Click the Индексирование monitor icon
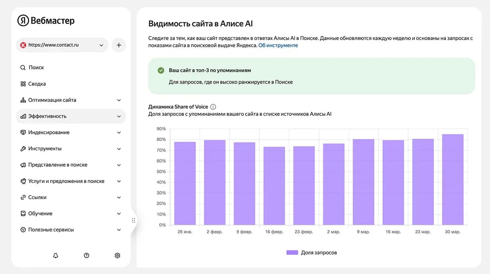The image size is (490, 274). coord(23,132)
